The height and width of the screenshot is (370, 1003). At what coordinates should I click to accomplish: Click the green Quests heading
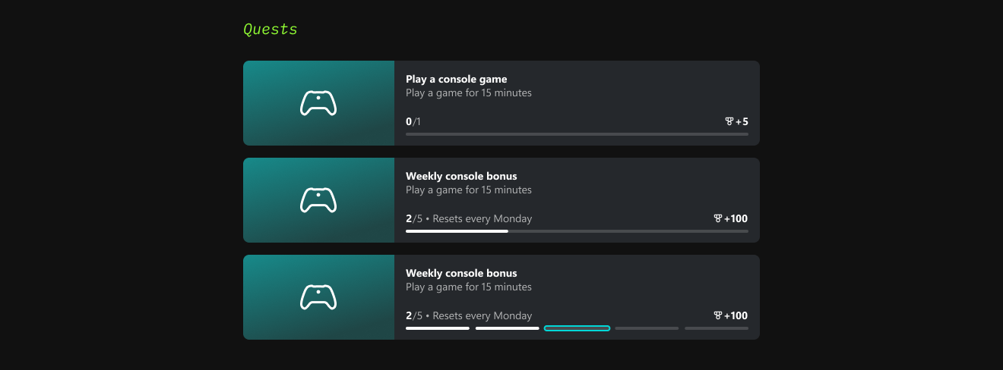coord(270,30)
